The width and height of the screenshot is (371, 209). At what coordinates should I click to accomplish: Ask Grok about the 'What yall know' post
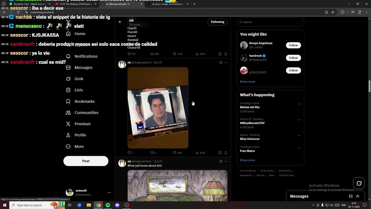coord(221,162)
